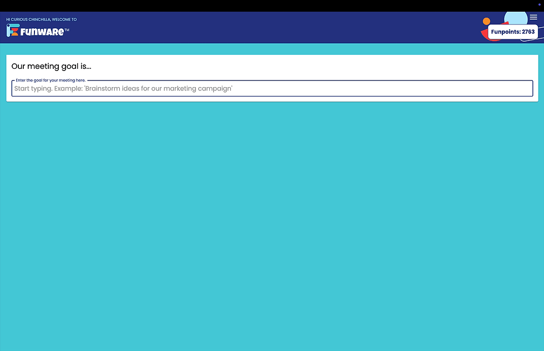Click the meeting goal example placeholder text
Screen dimensions: 544x351
(x=123, y=88)
